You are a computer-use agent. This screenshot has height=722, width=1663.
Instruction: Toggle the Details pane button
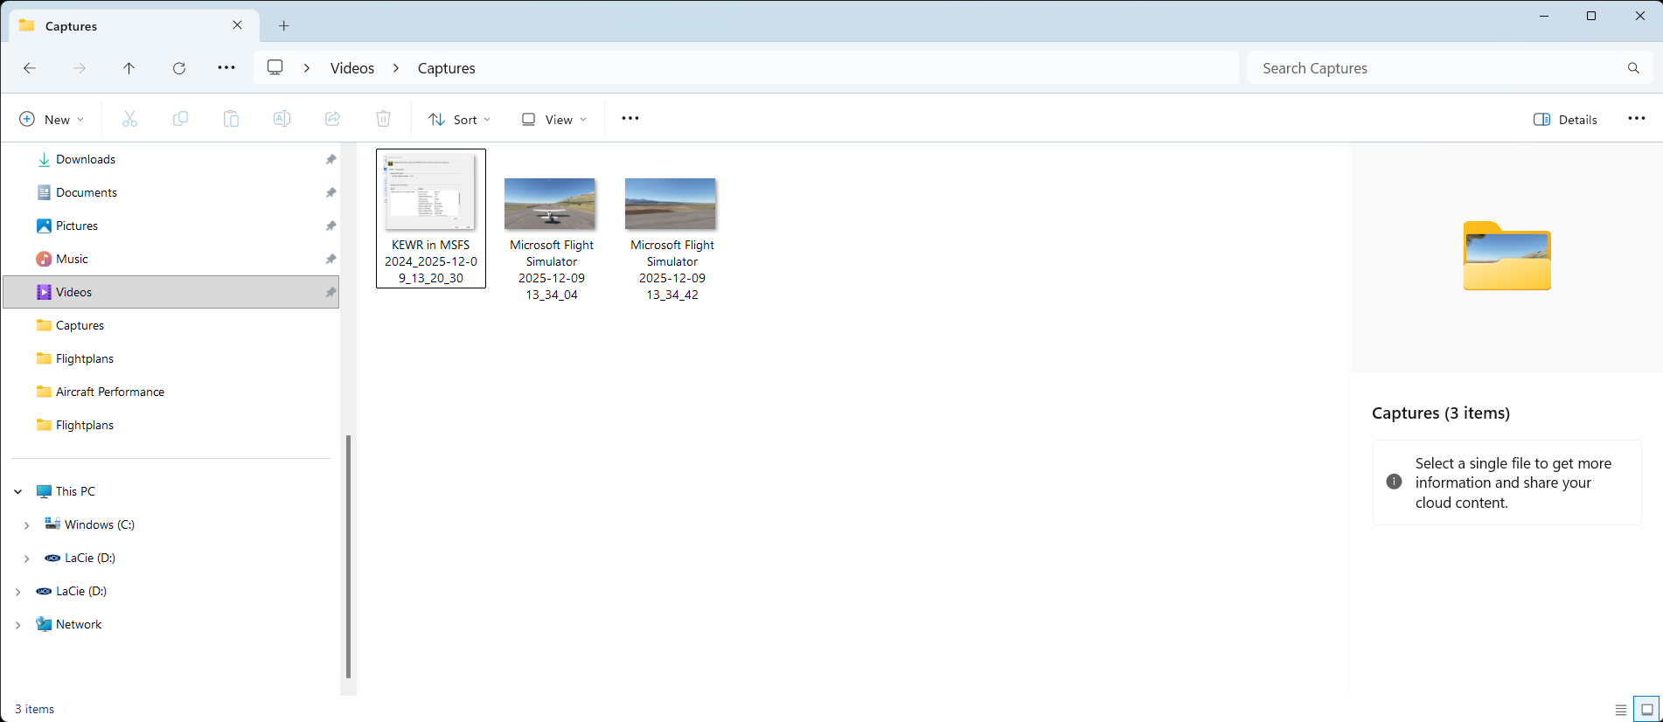click(1565, 119)
